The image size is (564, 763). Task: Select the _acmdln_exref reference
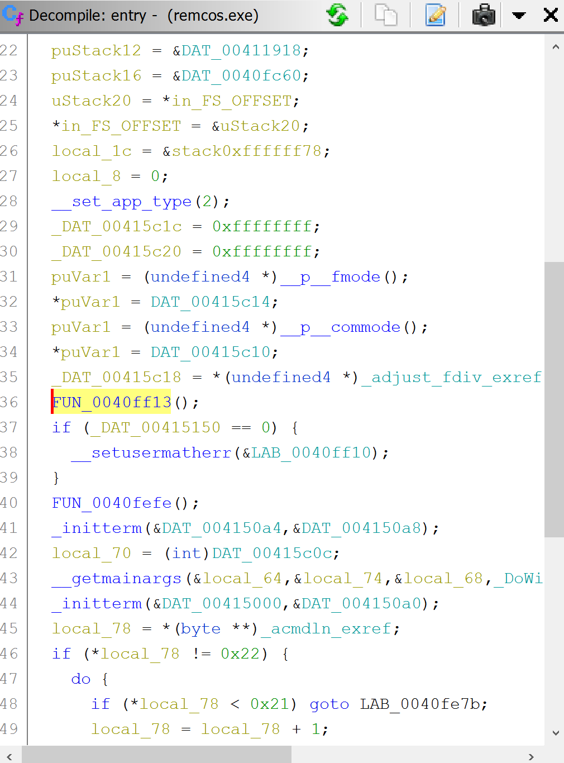point(328,628)
